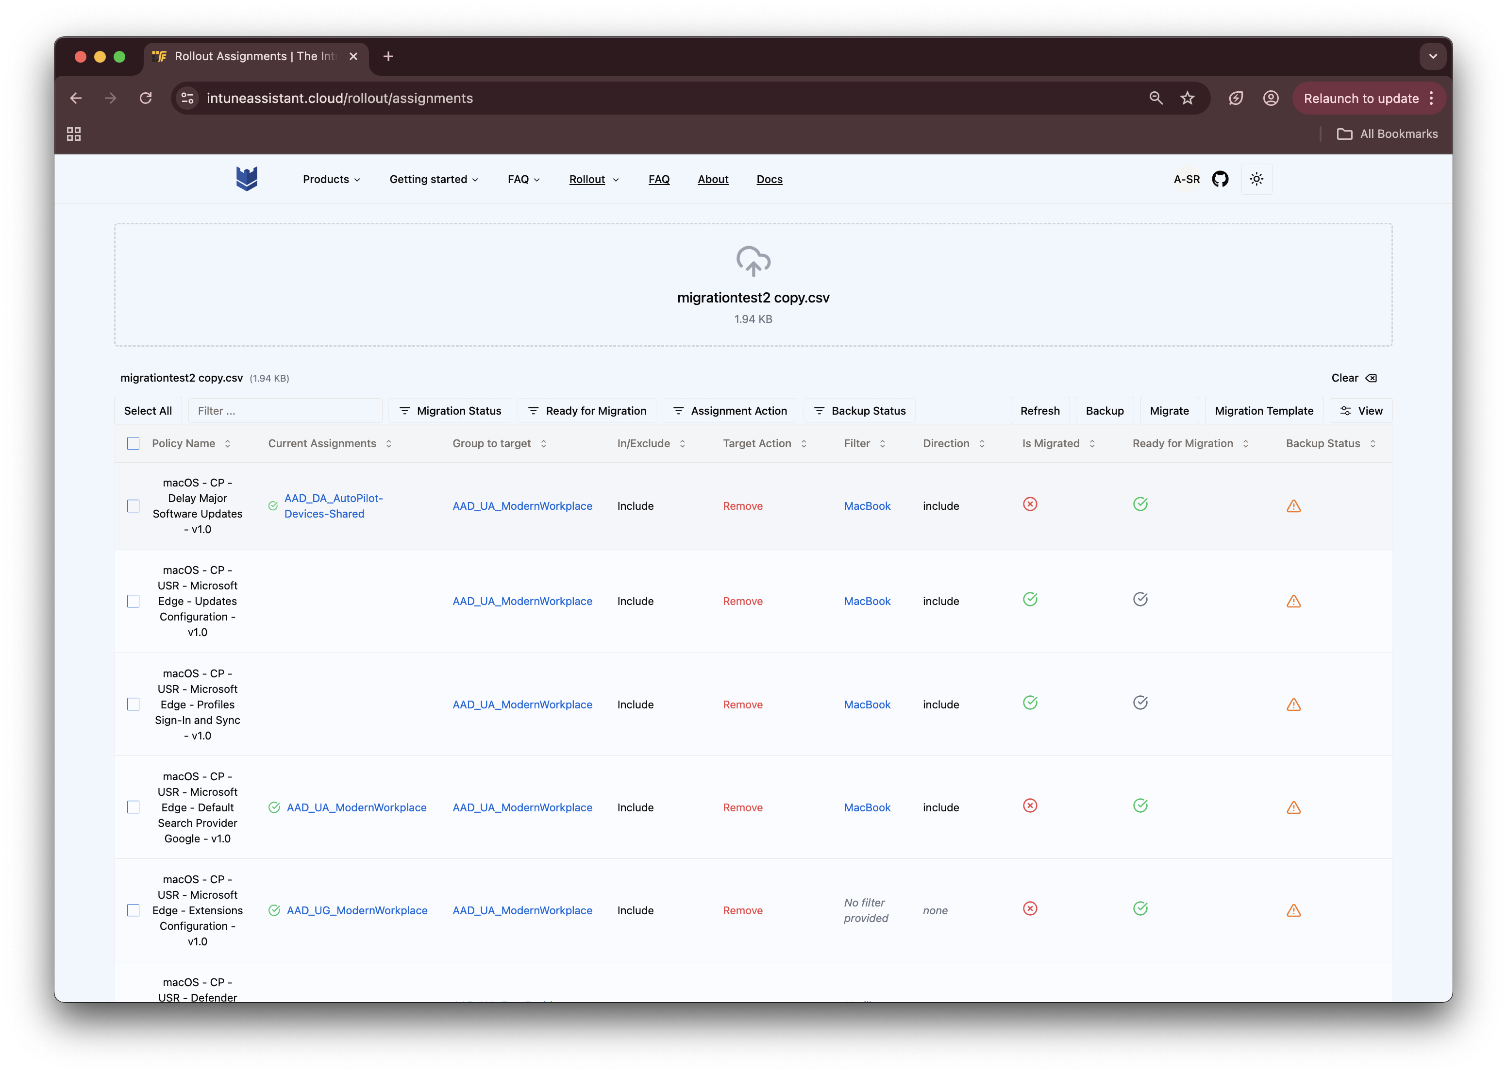Toggle the header select-all checkbox next to Policy Name
Screen dimensions: 1507x1074
pos(134,443)
